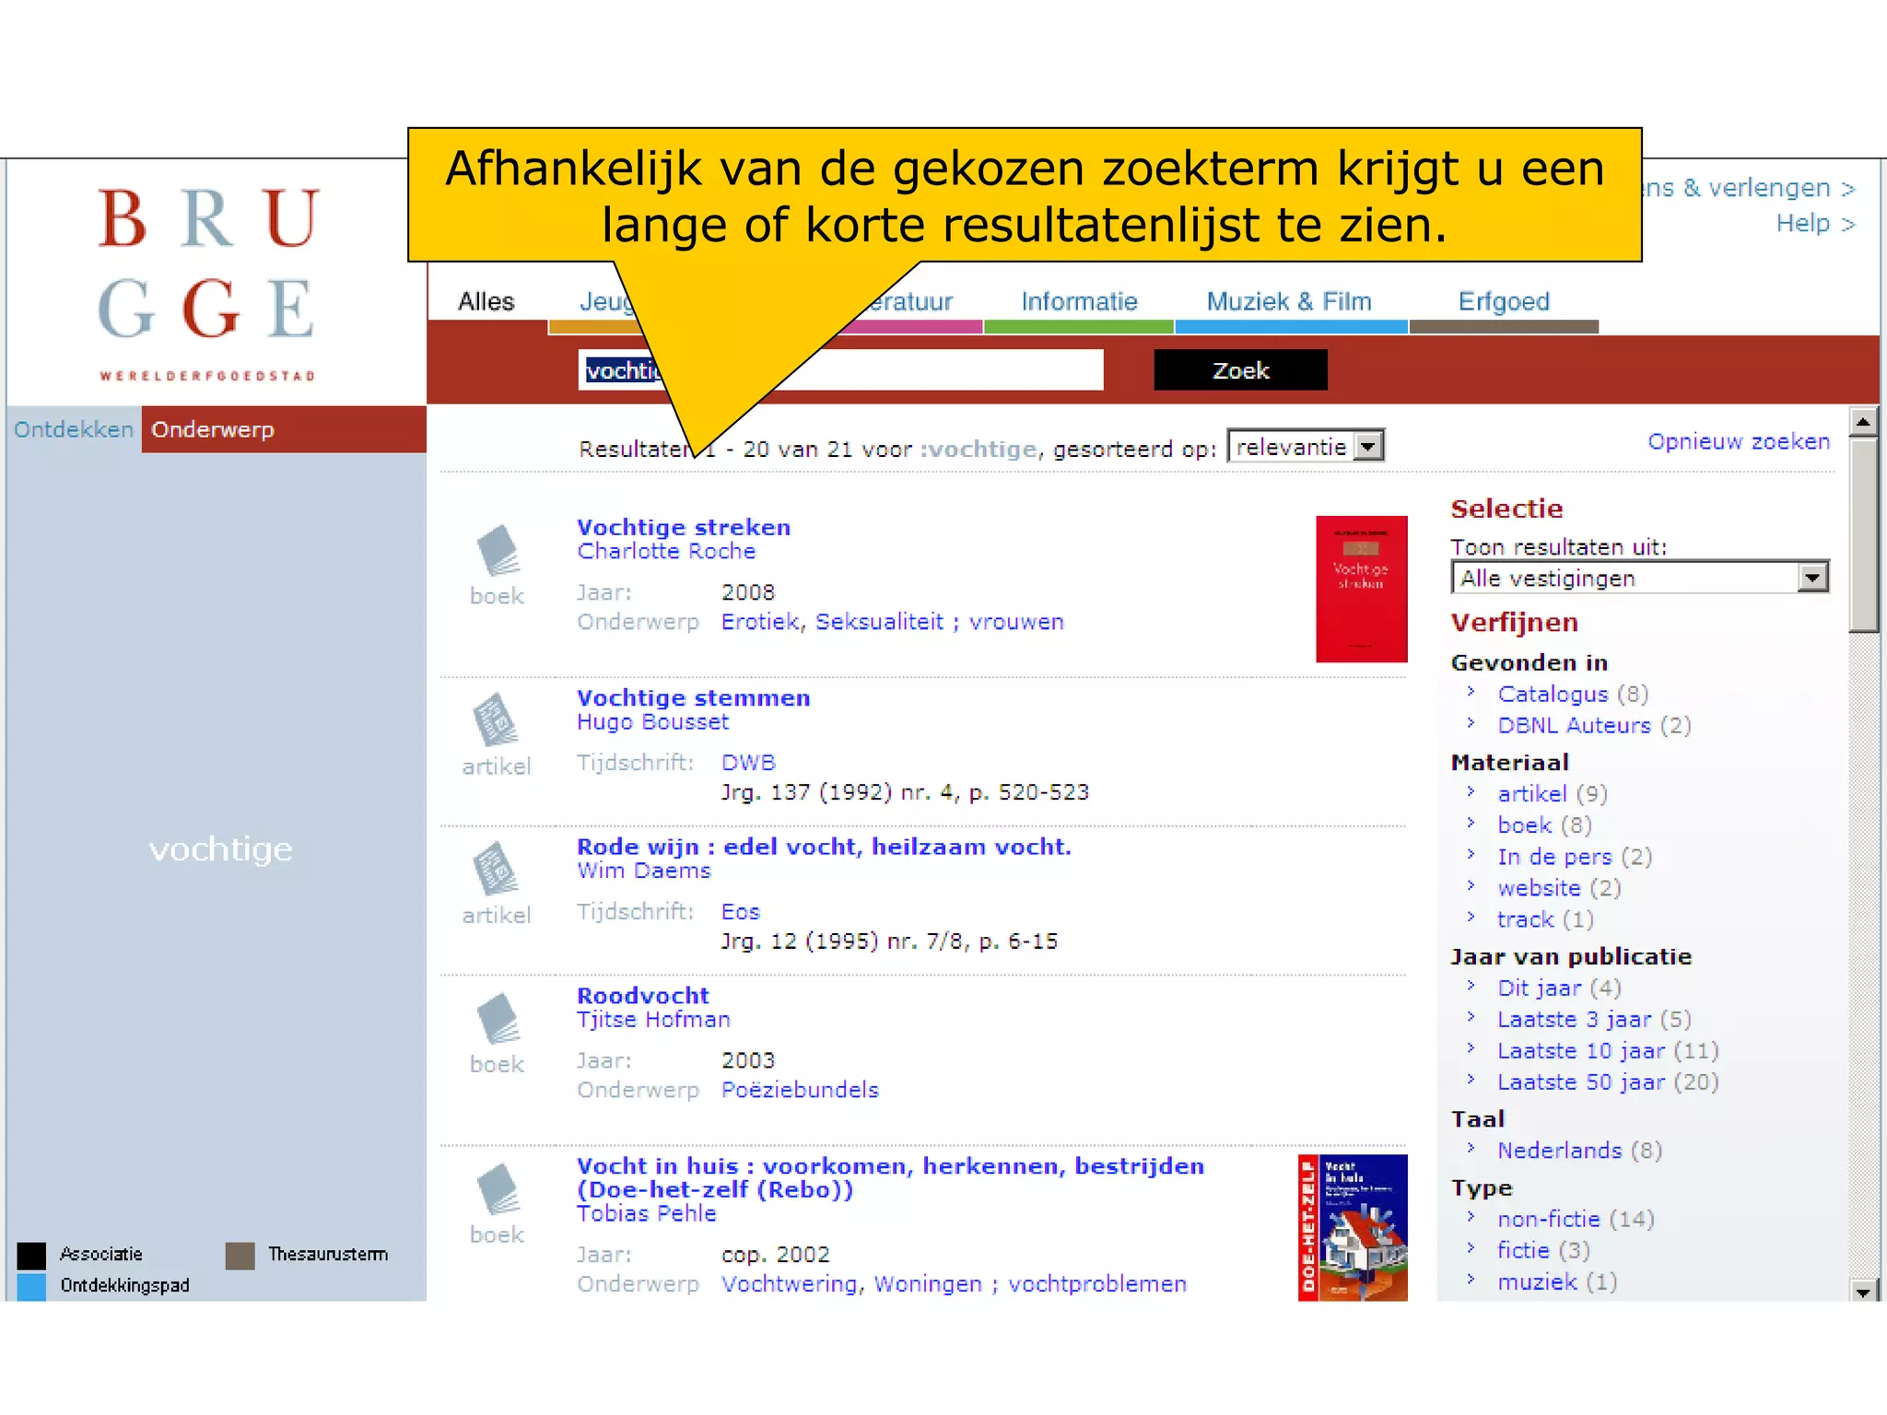Click the boek icon beside Vocht in huis

pyautogui.click(x=498, y=1189)
